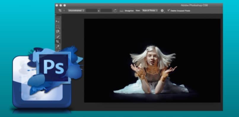Viewport: 239px width, 117px height.
Task: Select the Move tool in the toolbox
Action: [x=58, y=22]
